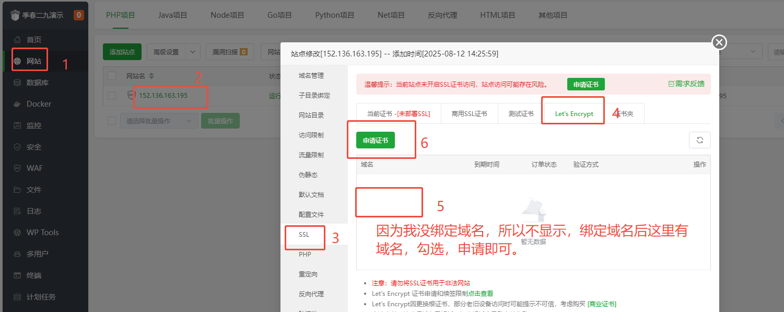Image resolution: width=784 pixels, height=312 pixels.
Task: Open the 日志 log icon in sidebar
Action: (x=17, y=211)
